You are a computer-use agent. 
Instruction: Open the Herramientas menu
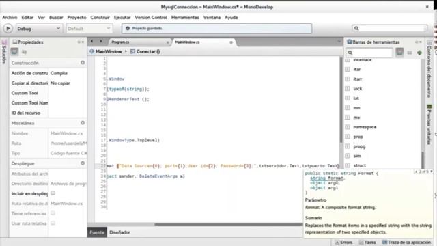(185, 17)
